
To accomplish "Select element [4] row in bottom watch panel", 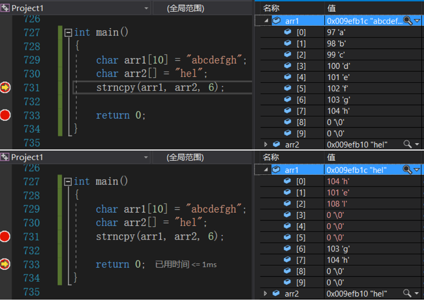I will [x=340, y=226].
